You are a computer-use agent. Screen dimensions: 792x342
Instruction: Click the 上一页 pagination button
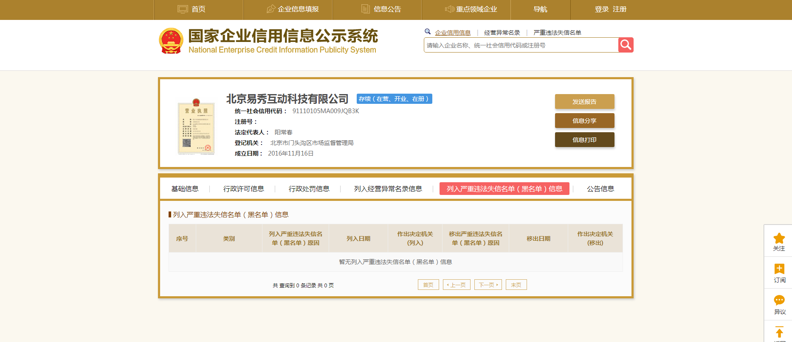457,285
